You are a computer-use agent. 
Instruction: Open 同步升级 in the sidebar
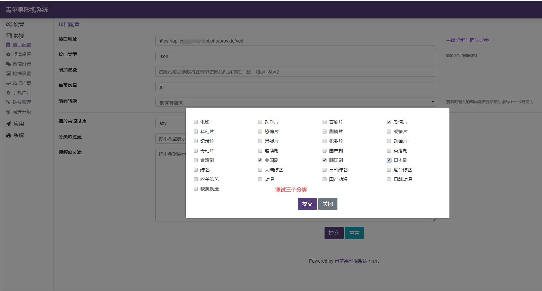point(21,112)
